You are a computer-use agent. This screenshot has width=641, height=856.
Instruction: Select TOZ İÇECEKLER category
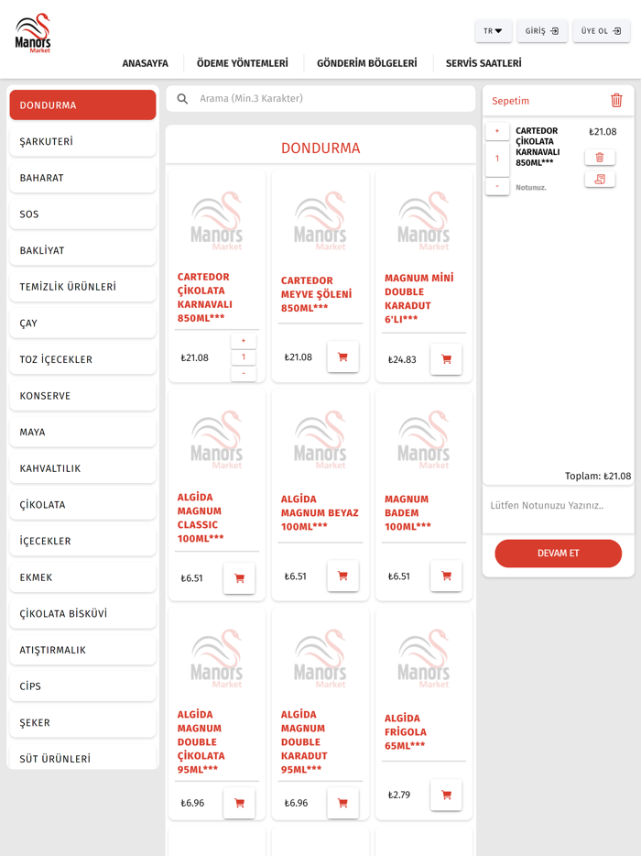click(x=83, y=359)
